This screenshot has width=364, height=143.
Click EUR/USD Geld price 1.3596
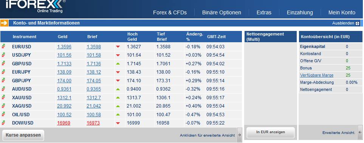tap(64, 46)
